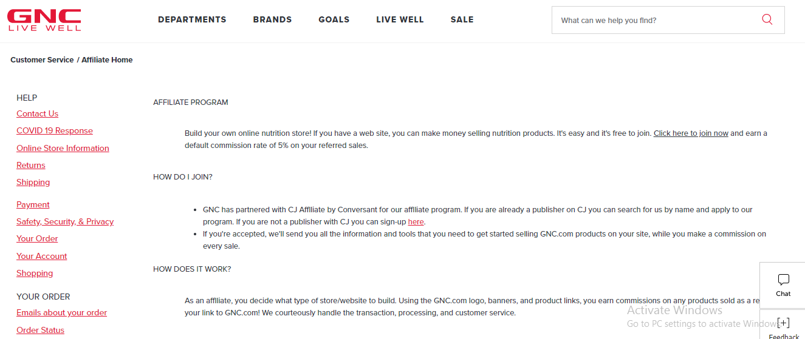Screen dimensions: 805x339
Task: Open the Goals menu
Action: click(x=334, y=20)
